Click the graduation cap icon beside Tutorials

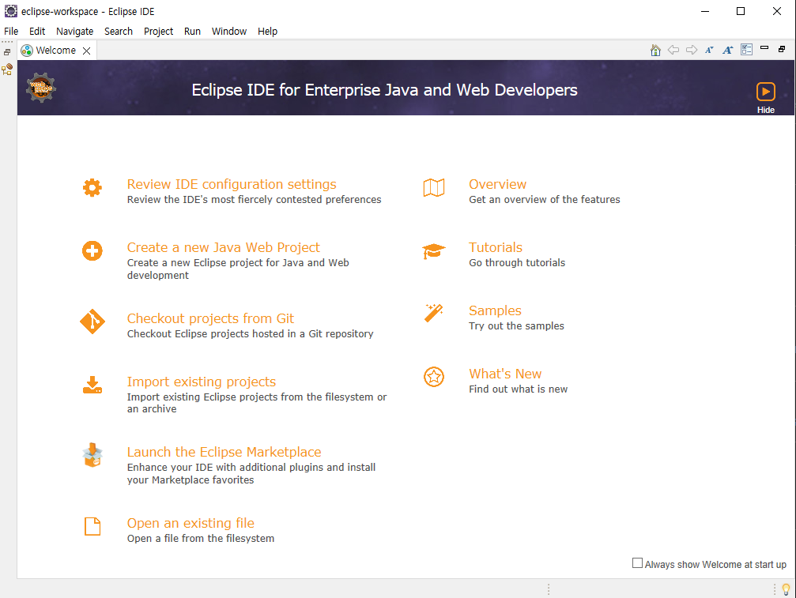[x=433, y=251]
